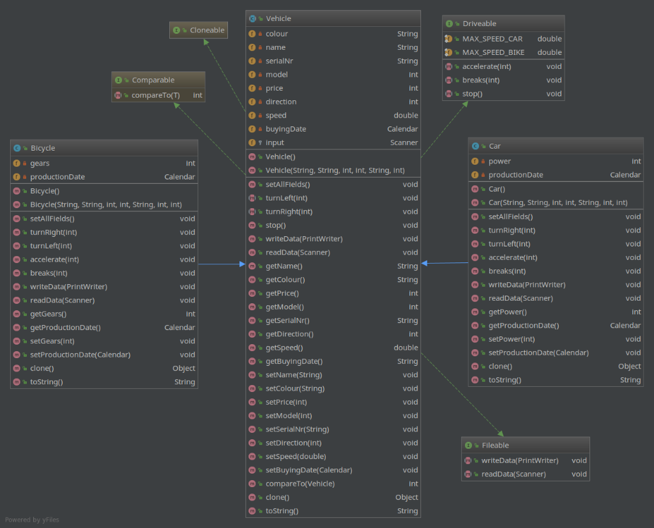This screenshot has width=654, height=528.
Task: Select Vehicle's writeData(PrintWriter) method
Action: click(333, 239)
